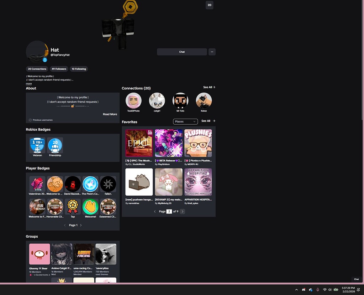Open Wi-Fi network settings in taskbar

coord(325,290)
